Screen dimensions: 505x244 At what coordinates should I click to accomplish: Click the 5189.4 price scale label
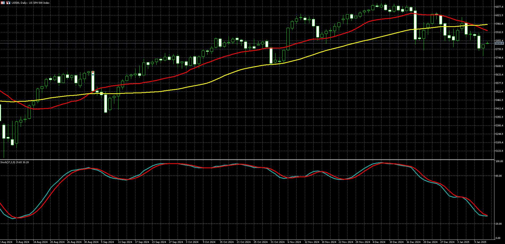coord(499,143)
